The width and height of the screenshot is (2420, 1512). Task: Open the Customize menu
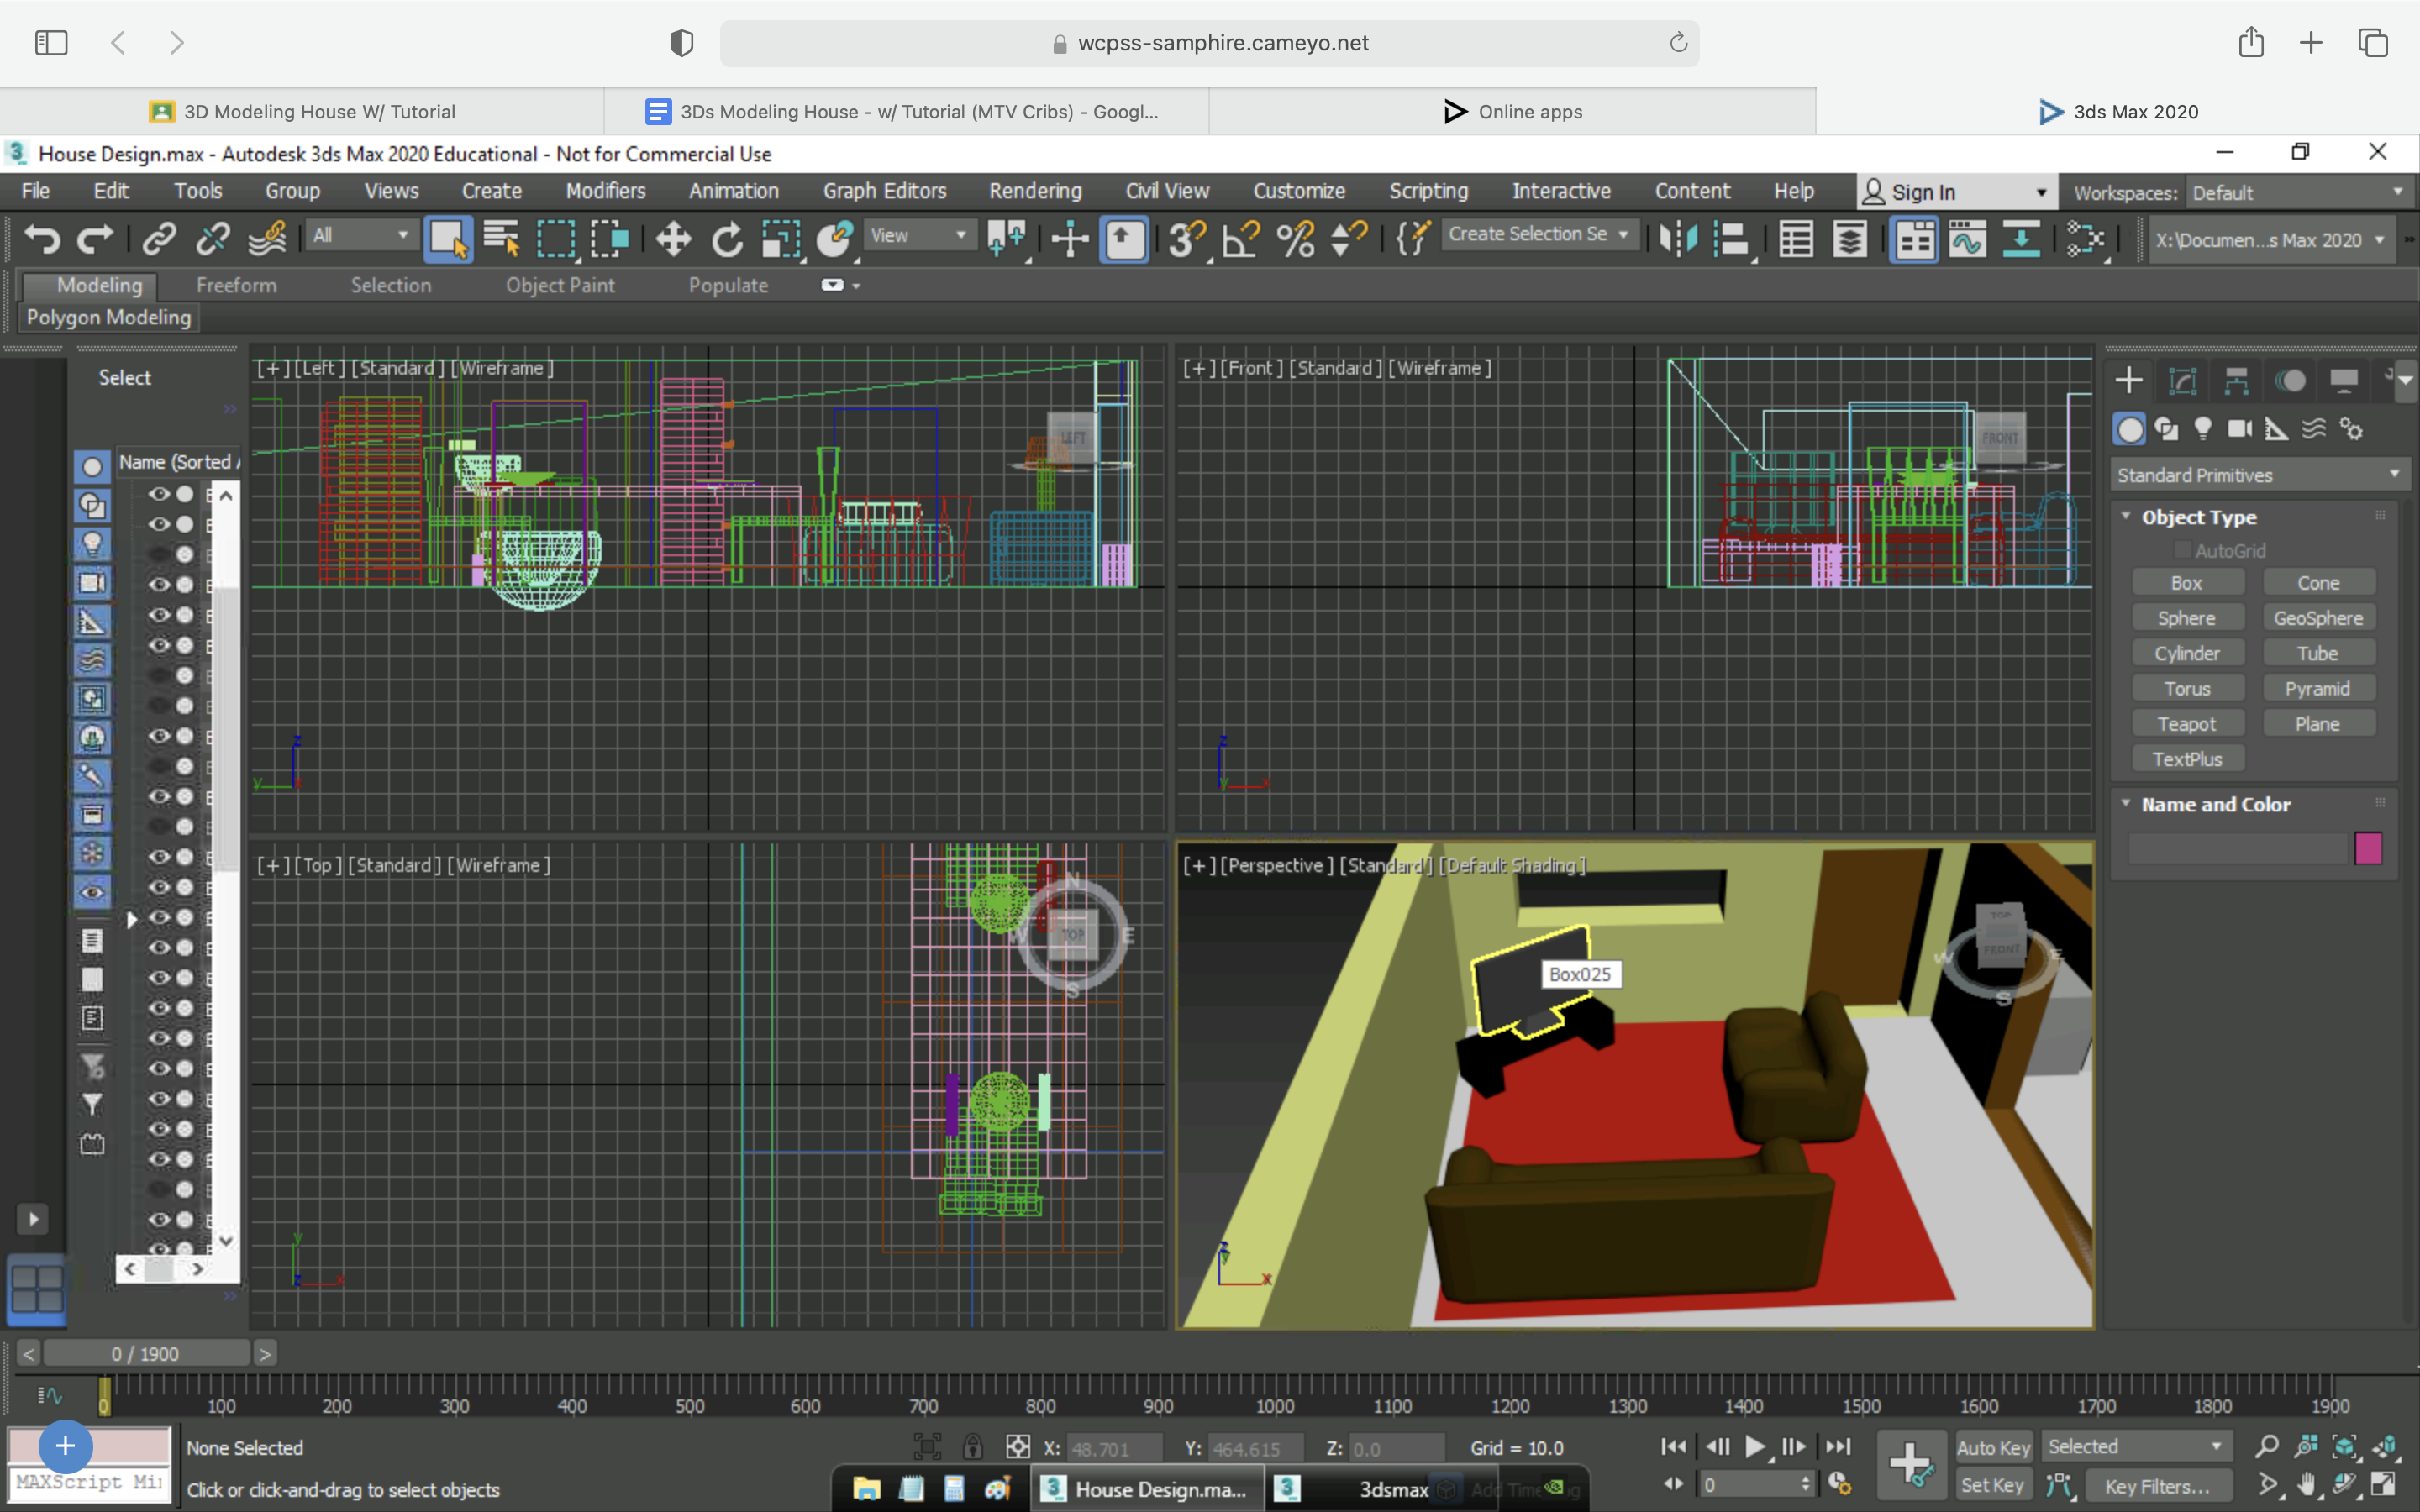(x=1299, y=191)
